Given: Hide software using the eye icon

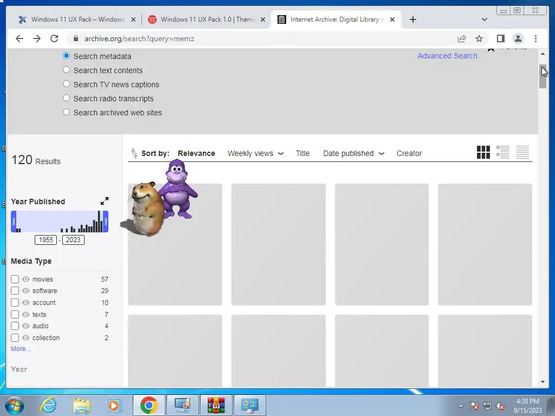Looking at the screenshot, I should pyautogui.click(x=25, y=291).
